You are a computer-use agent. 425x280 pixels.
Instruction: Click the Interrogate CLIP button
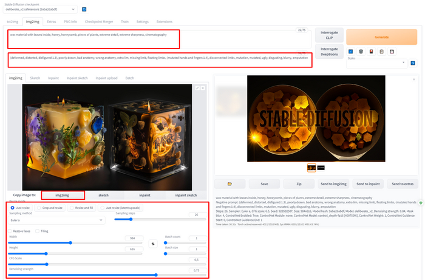pos(330,34)
